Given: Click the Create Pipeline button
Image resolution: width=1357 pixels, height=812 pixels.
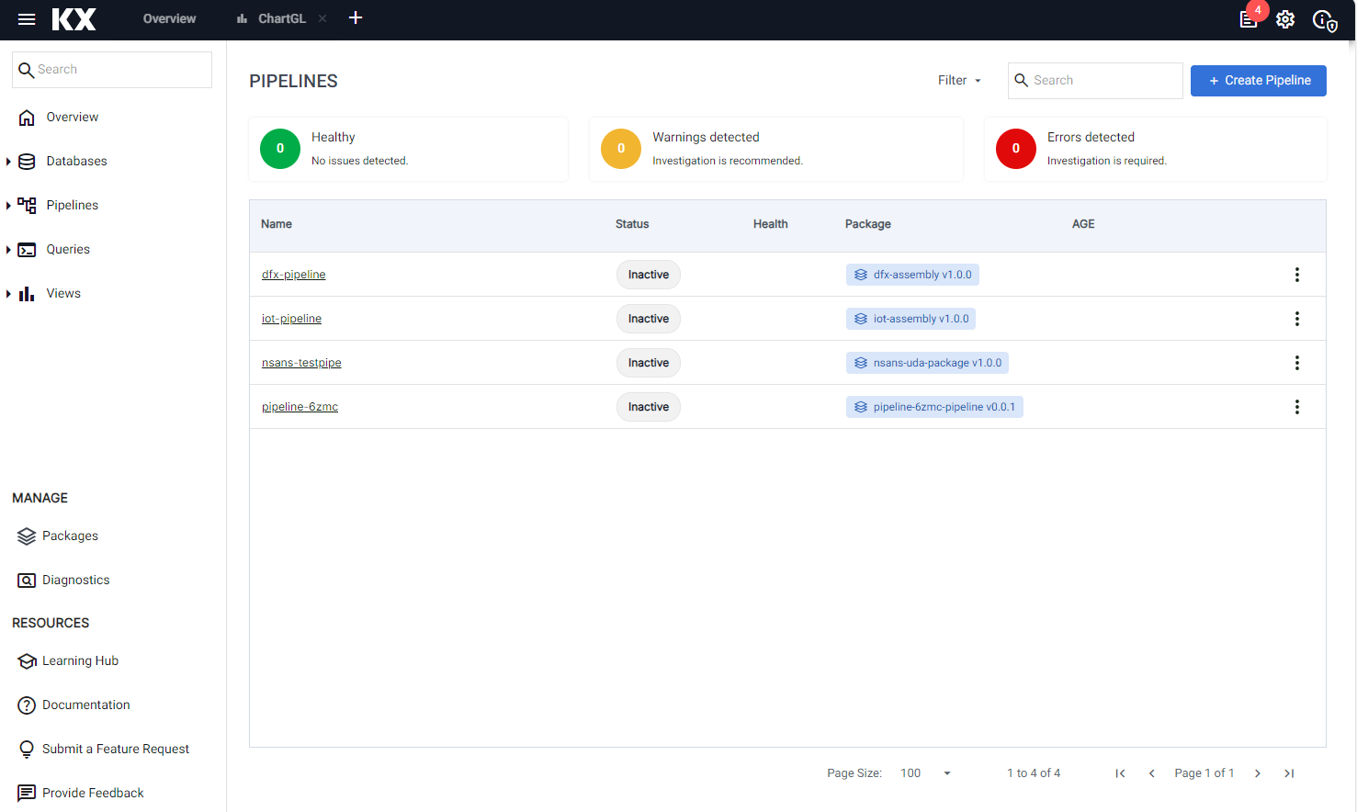Looking at the screenshot, I should coord(1259,81).
